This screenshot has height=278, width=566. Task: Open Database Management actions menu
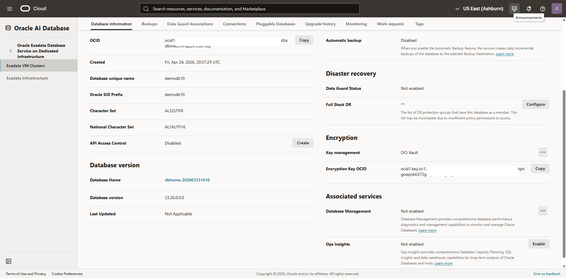[x=543, y=211]
